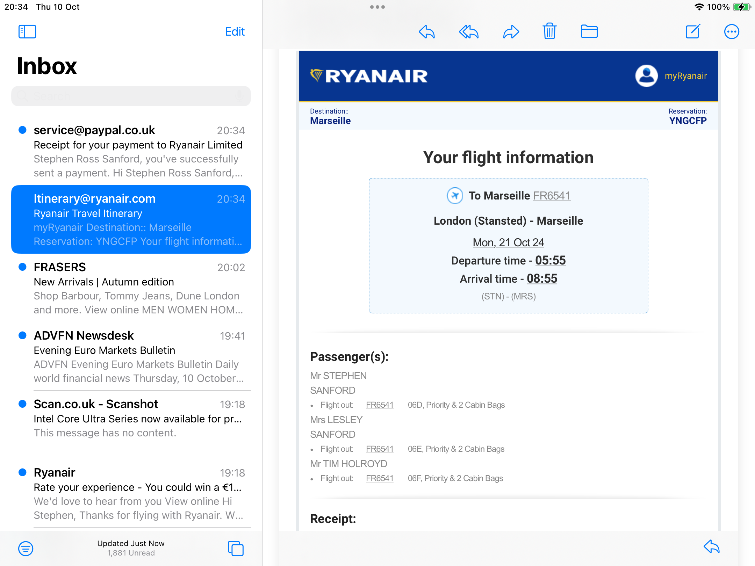Open FRASERS New Arrivals email
The image size is (755, 566).
coord(131,288)
